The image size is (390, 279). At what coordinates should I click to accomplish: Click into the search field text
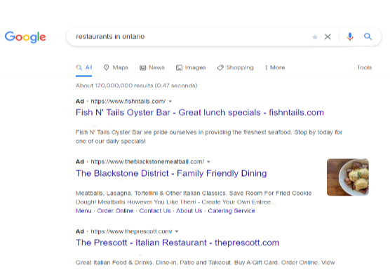[x=110, y=36]
